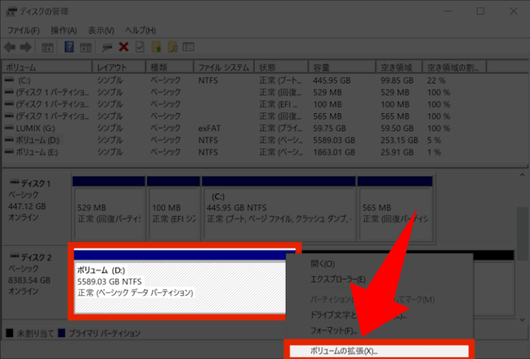Click the properties document check icon

tap(140, 47)
